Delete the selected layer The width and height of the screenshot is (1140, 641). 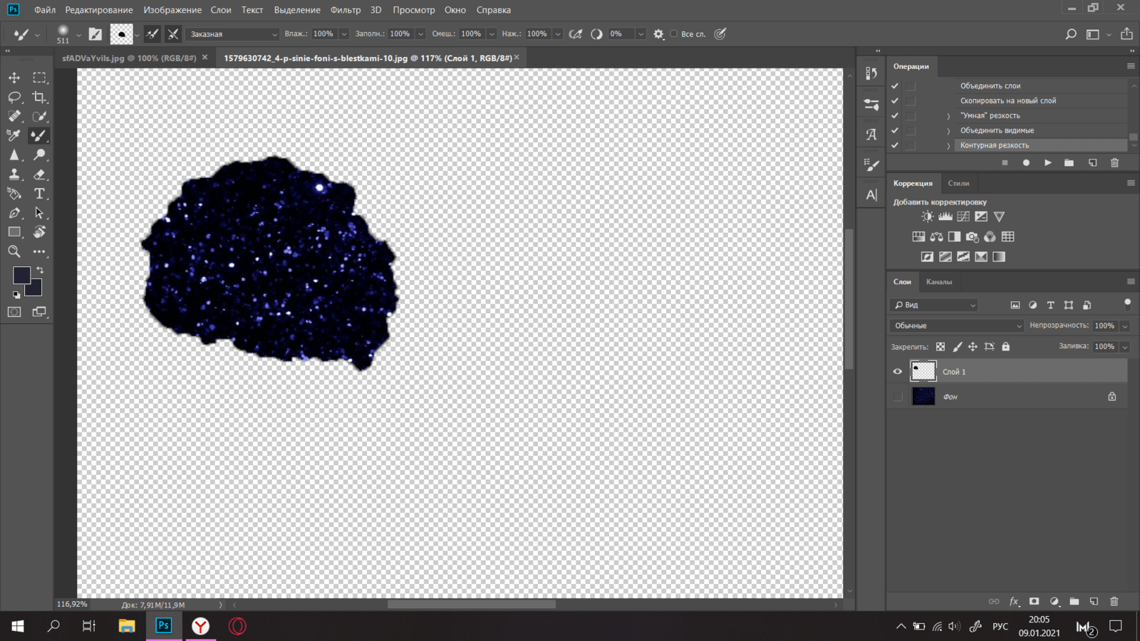[x=1114, y=601]
